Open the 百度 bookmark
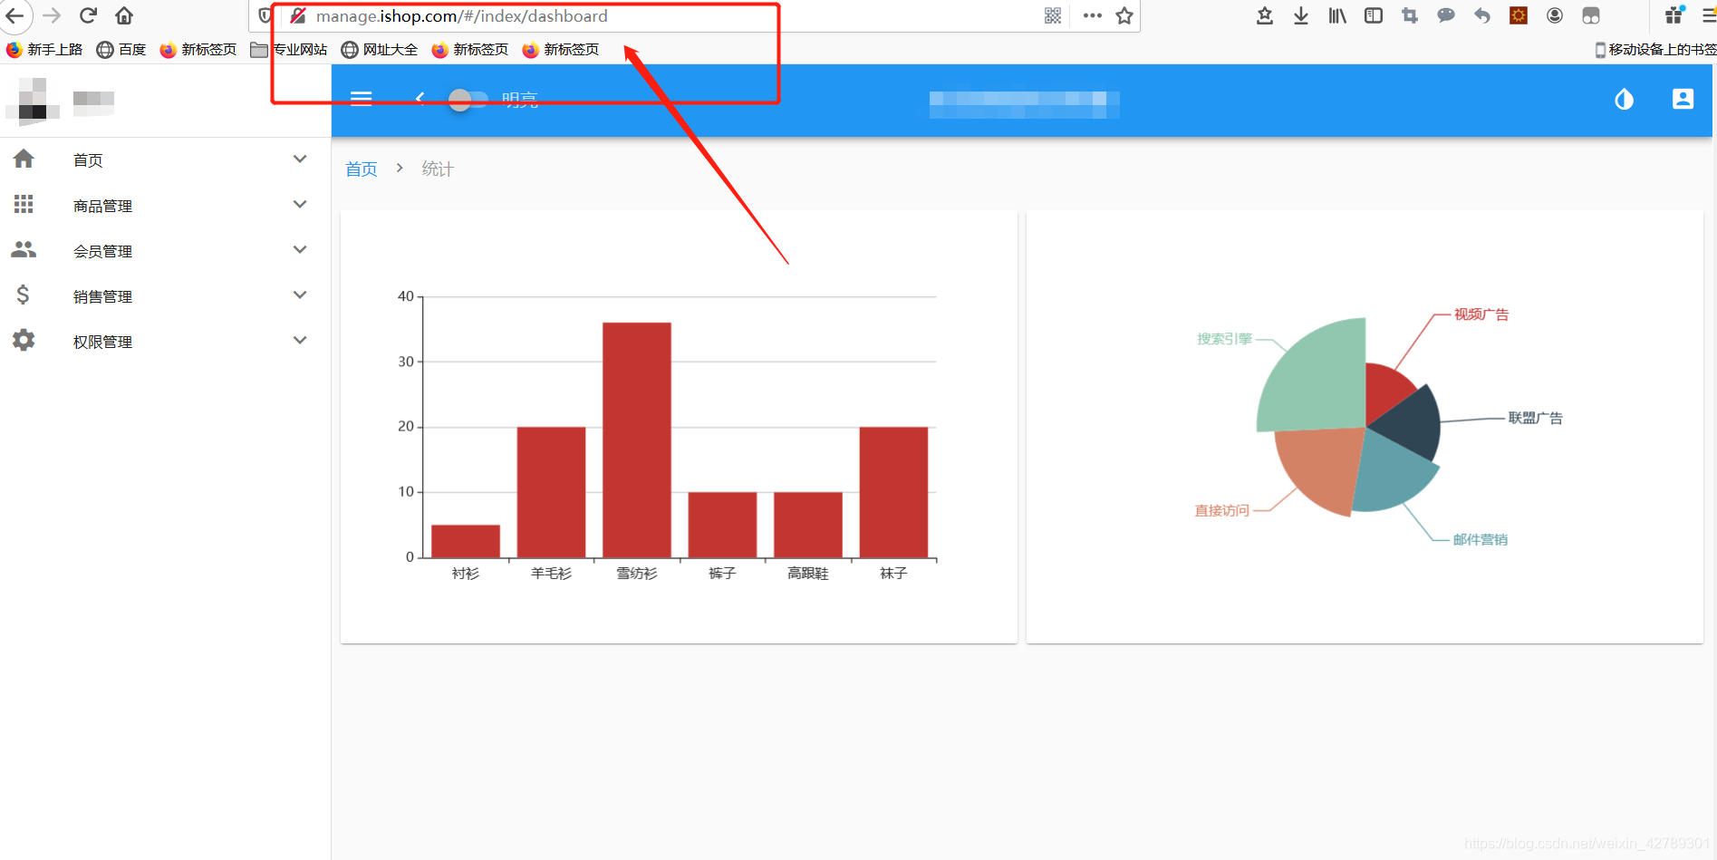The image size is (1717, 860). (x=121, y=50)
